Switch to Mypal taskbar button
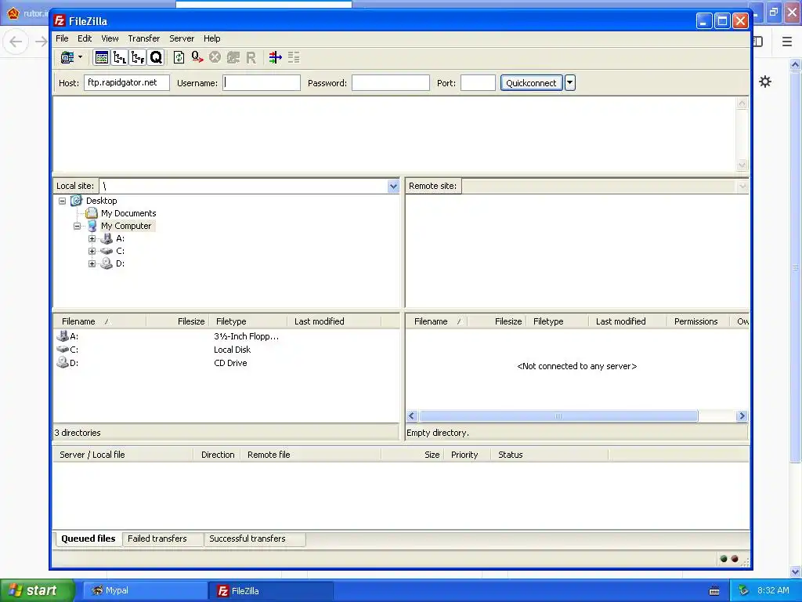 click(145, 591)
